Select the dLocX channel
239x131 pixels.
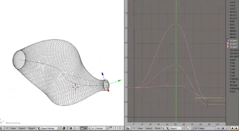pos(233,12)
